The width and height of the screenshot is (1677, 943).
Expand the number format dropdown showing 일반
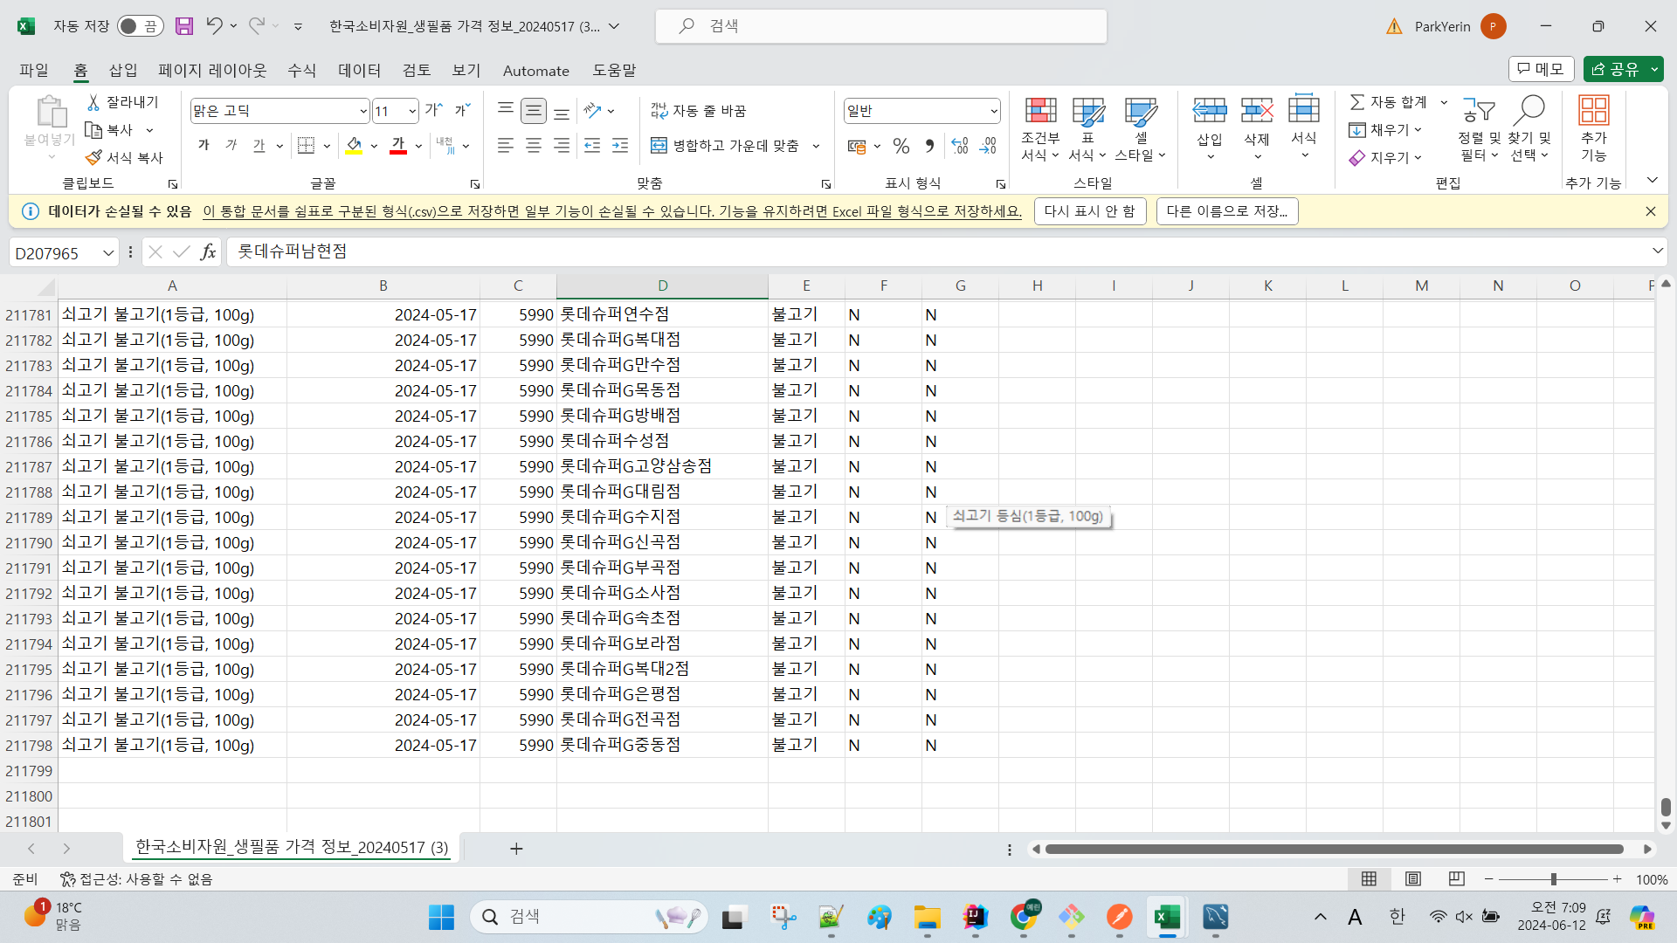click(x=993, y=111)
